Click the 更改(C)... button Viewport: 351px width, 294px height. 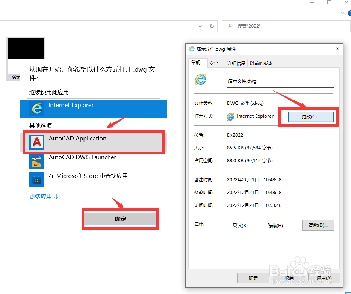coord(311,117)
